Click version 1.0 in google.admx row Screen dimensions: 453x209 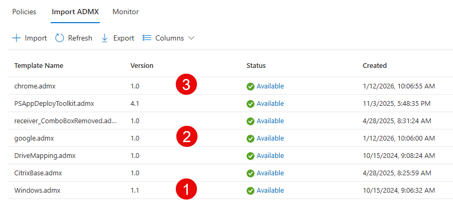click(135, 138)
